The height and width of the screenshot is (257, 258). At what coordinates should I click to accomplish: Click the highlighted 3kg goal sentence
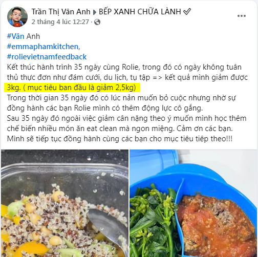coord(72,88)
